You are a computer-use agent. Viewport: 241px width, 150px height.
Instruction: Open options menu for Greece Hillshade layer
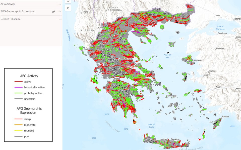click(x=59, y=19)
